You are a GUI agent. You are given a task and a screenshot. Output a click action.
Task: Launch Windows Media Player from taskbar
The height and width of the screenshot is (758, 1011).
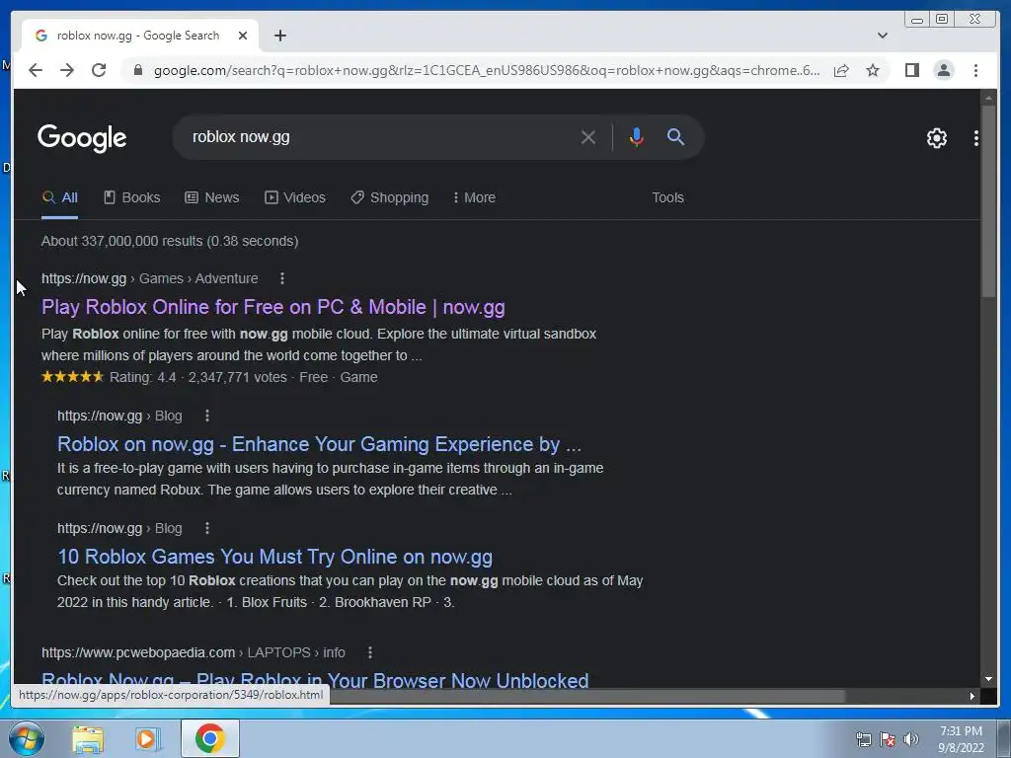[x=148, y=738]
